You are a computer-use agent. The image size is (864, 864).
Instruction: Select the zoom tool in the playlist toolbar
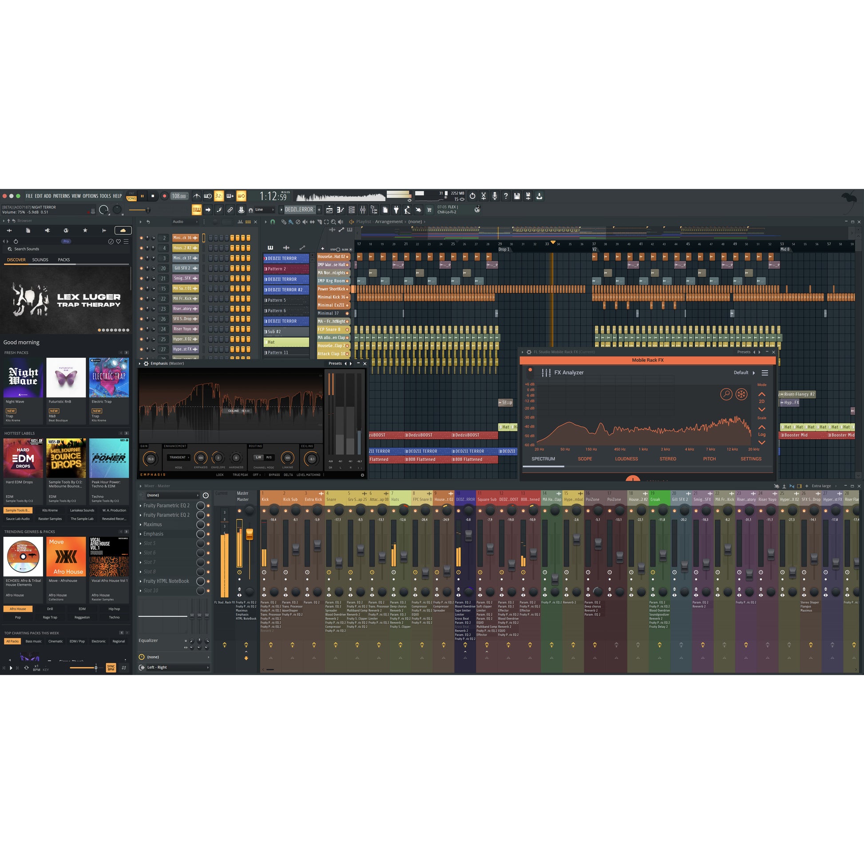[x=333, y=223]
